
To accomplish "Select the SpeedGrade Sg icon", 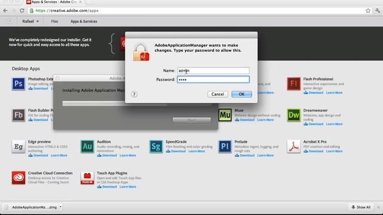I will click(x=156, y=146).
